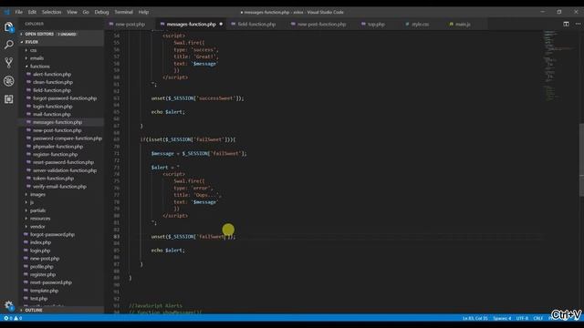
Task: Open the Terminal menu
Action: [x=124, y=12]
